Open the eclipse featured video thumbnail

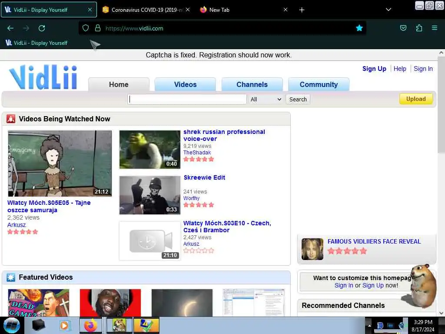182,303
